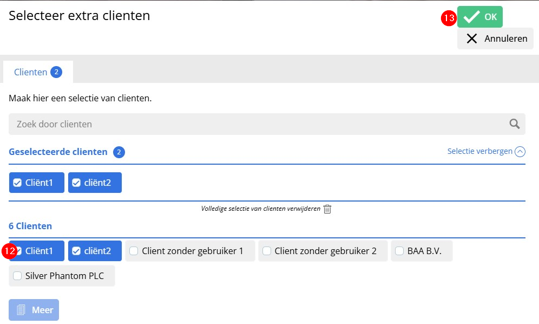
Task: Click the checkmark icon on OK
Action: pos(471,17)
